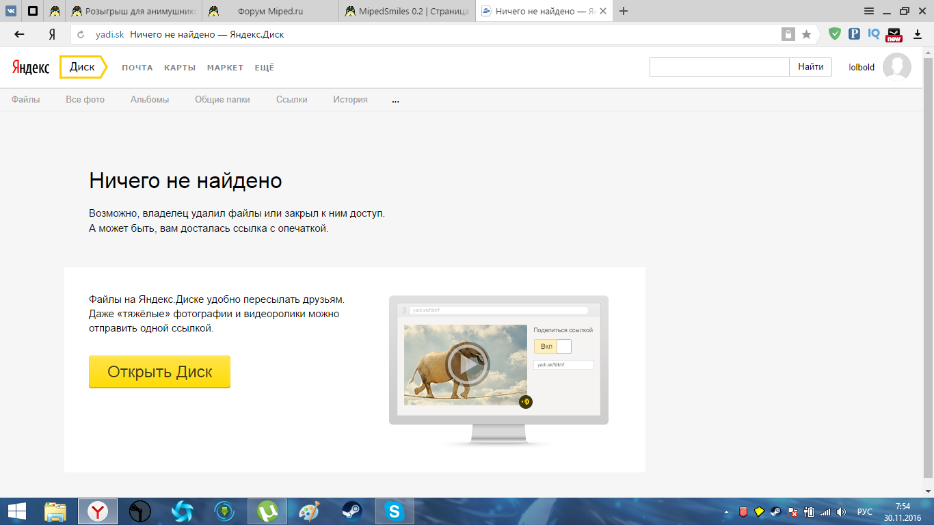
Task: Open the blue P extension icon
Action: [854, 33]
